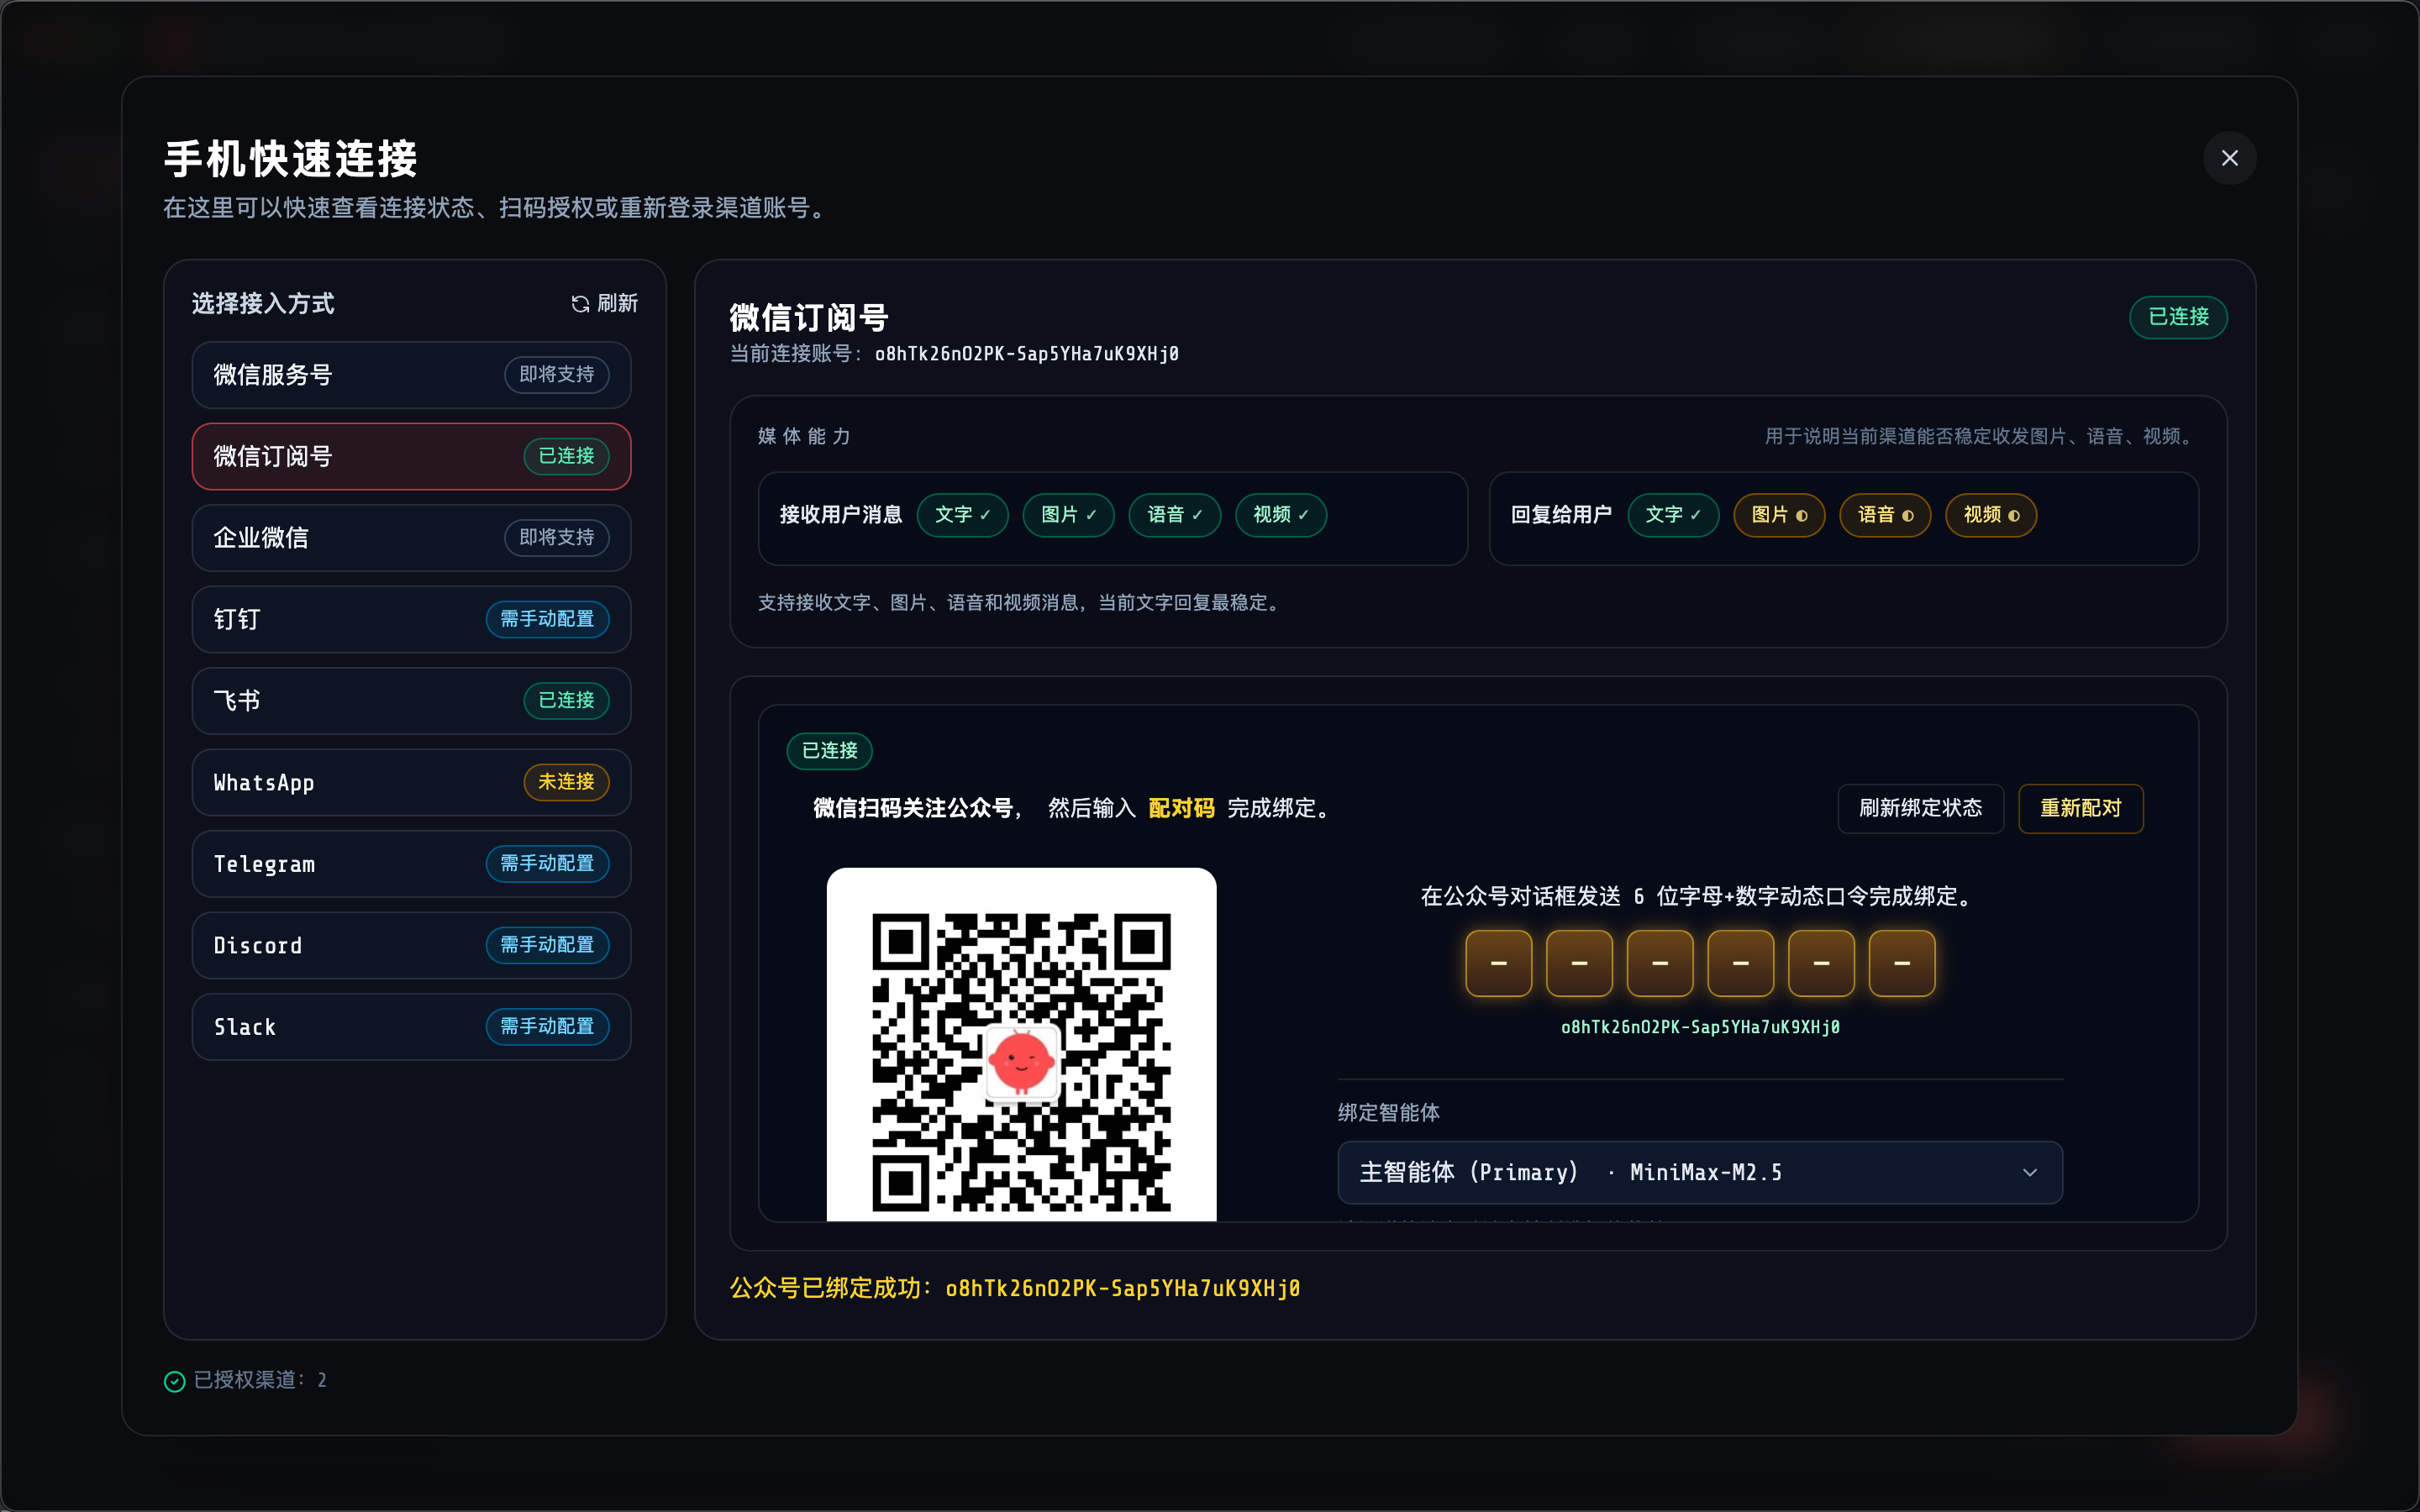This screenshot has height=1512, width=2420.
Task: Click the 已连接 badge on 微信订阅号 title
Action: pyautogui.click(x=2179, y=317)
